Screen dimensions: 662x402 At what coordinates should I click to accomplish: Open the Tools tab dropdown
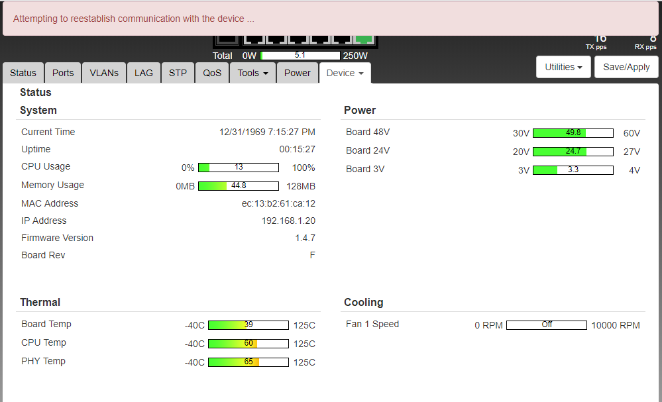pos(252,73)
